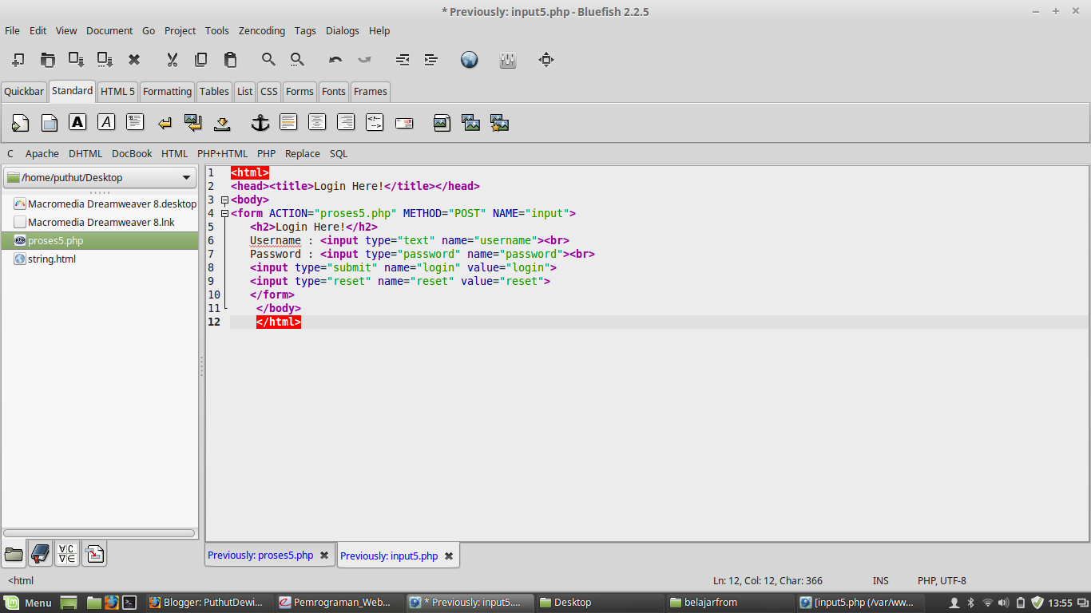1091x613 pixels.
Task: Preview in browser via globe icon
Action: tap(470, 60)
